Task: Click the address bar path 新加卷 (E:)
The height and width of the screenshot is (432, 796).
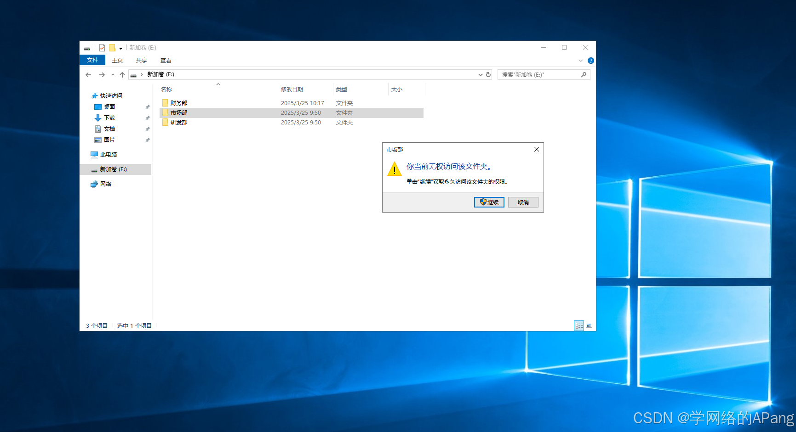Action: (160, 74)
